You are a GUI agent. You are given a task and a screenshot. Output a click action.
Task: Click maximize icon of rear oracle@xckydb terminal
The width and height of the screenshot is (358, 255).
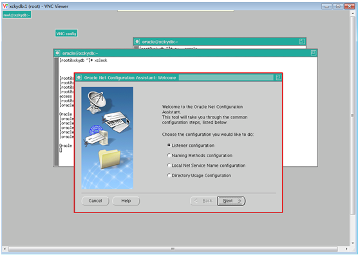(x=302, y=41)
